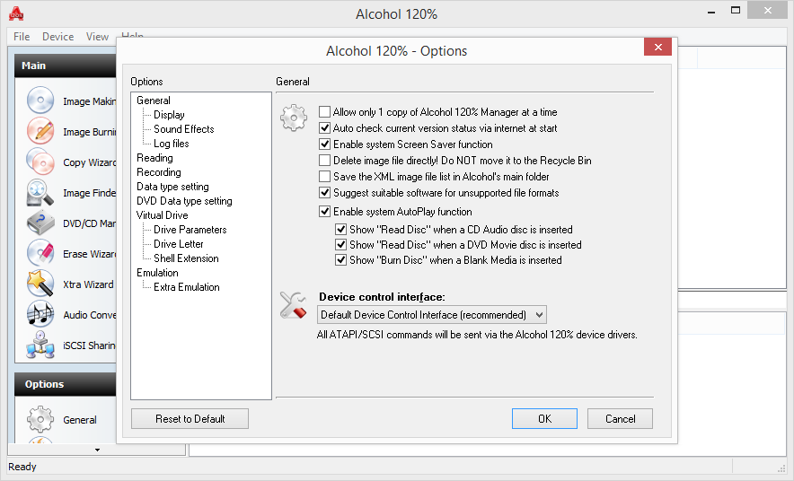Select Log files in Options tree
The height and width of the screenshot is (481, 794).
pos(172,144)
